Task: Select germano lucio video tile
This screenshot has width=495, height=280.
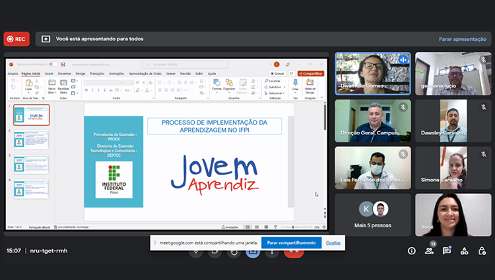Action: pos(453,74)
